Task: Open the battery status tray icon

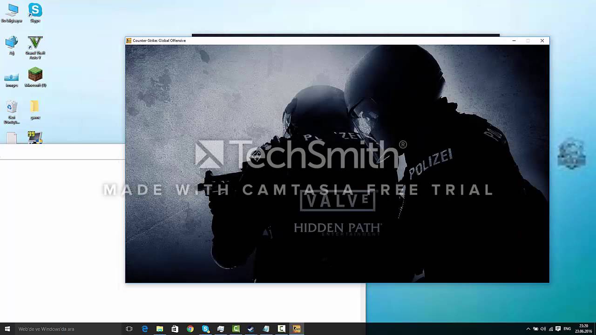Action: pyautogui.click(x=535, y=329)
